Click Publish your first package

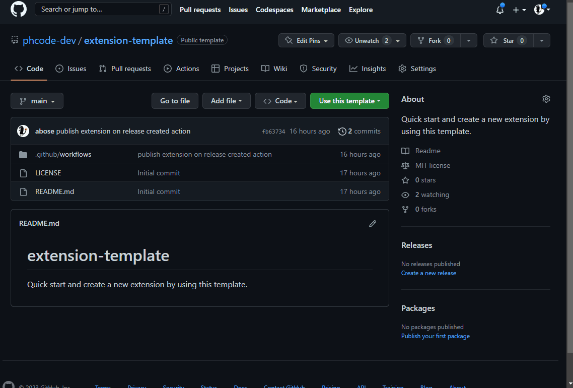435,336
